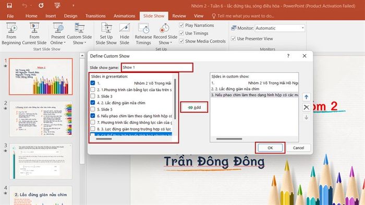
Task: Select custom show item 3. Nếu phao chìm
Action: (254, 95)
